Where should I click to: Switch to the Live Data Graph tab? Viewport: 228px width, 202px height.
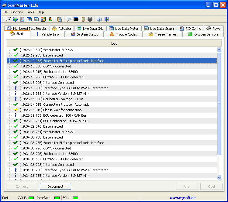(x=159, y=28)
